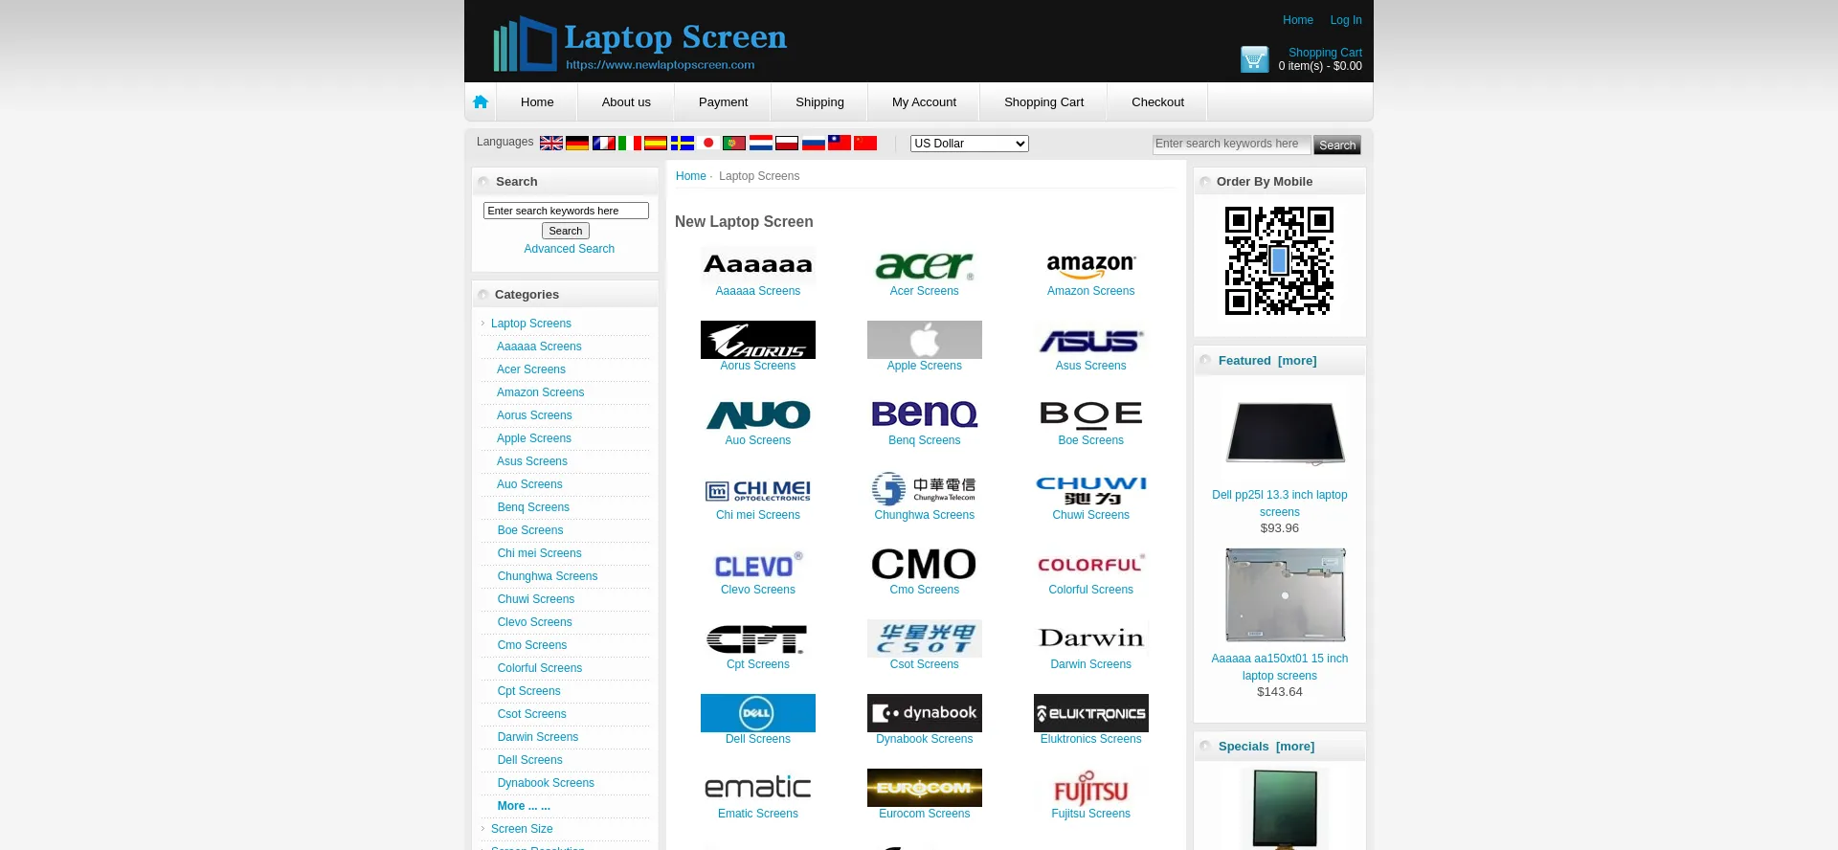Click the AUO brand logo
Screen dimensions: 1838x850
pyautogui.click(x=758, y=414)
